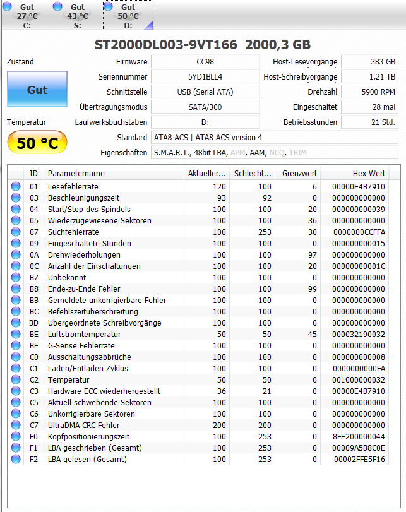Click hex value 001000000032
The image size is (406, 512).
(359, 380)
